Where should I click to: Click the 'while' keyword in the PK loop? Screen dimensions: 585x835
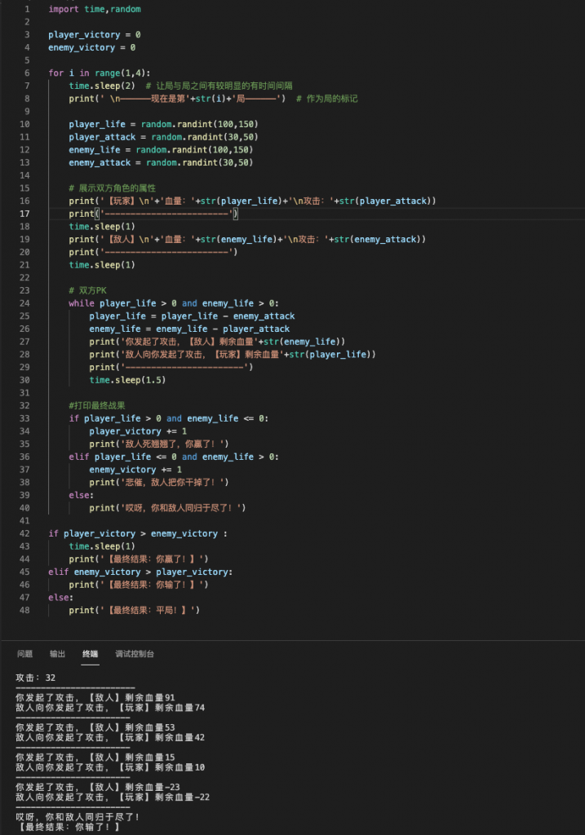(x=82, y=303)
